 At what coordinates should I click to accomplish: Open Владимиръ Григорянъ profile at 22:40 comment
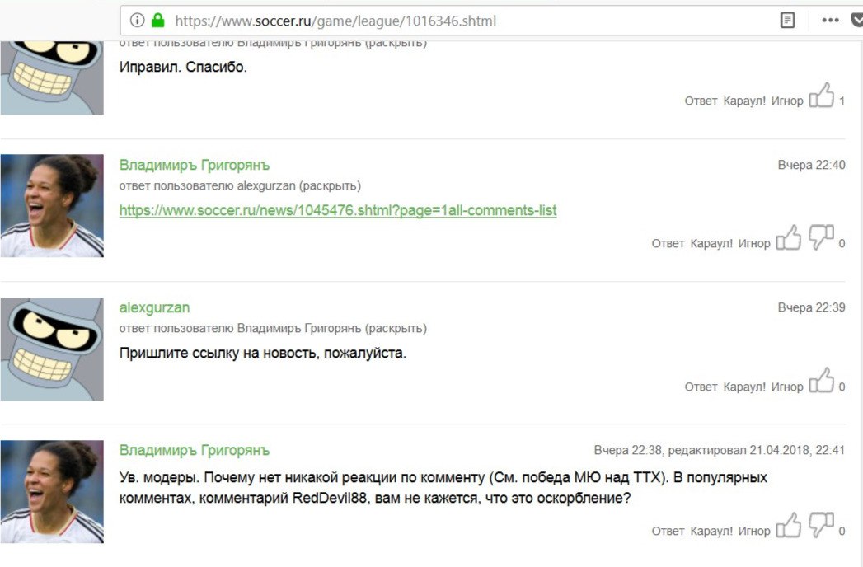195,165
